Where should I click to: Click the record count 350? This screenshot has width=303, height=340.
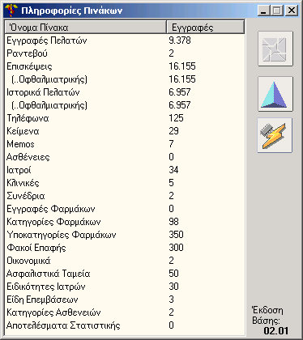[x=176, y=235]
